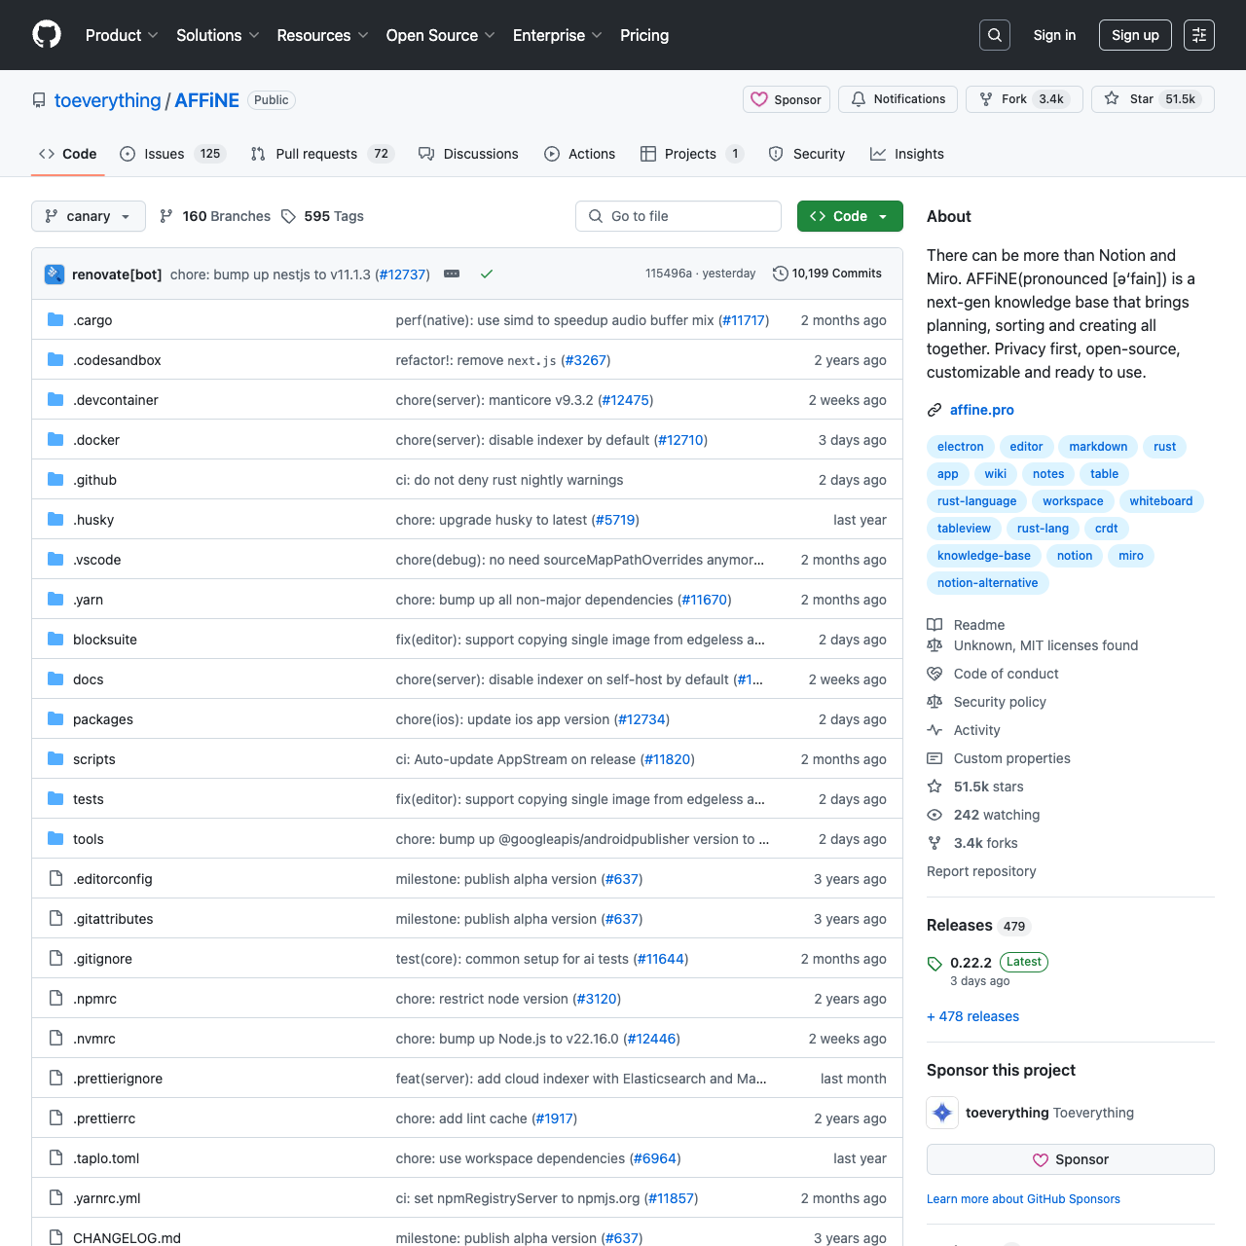Open the GitHub home logo
This screenshot has height=1246, width=1246.
point(47,35)
